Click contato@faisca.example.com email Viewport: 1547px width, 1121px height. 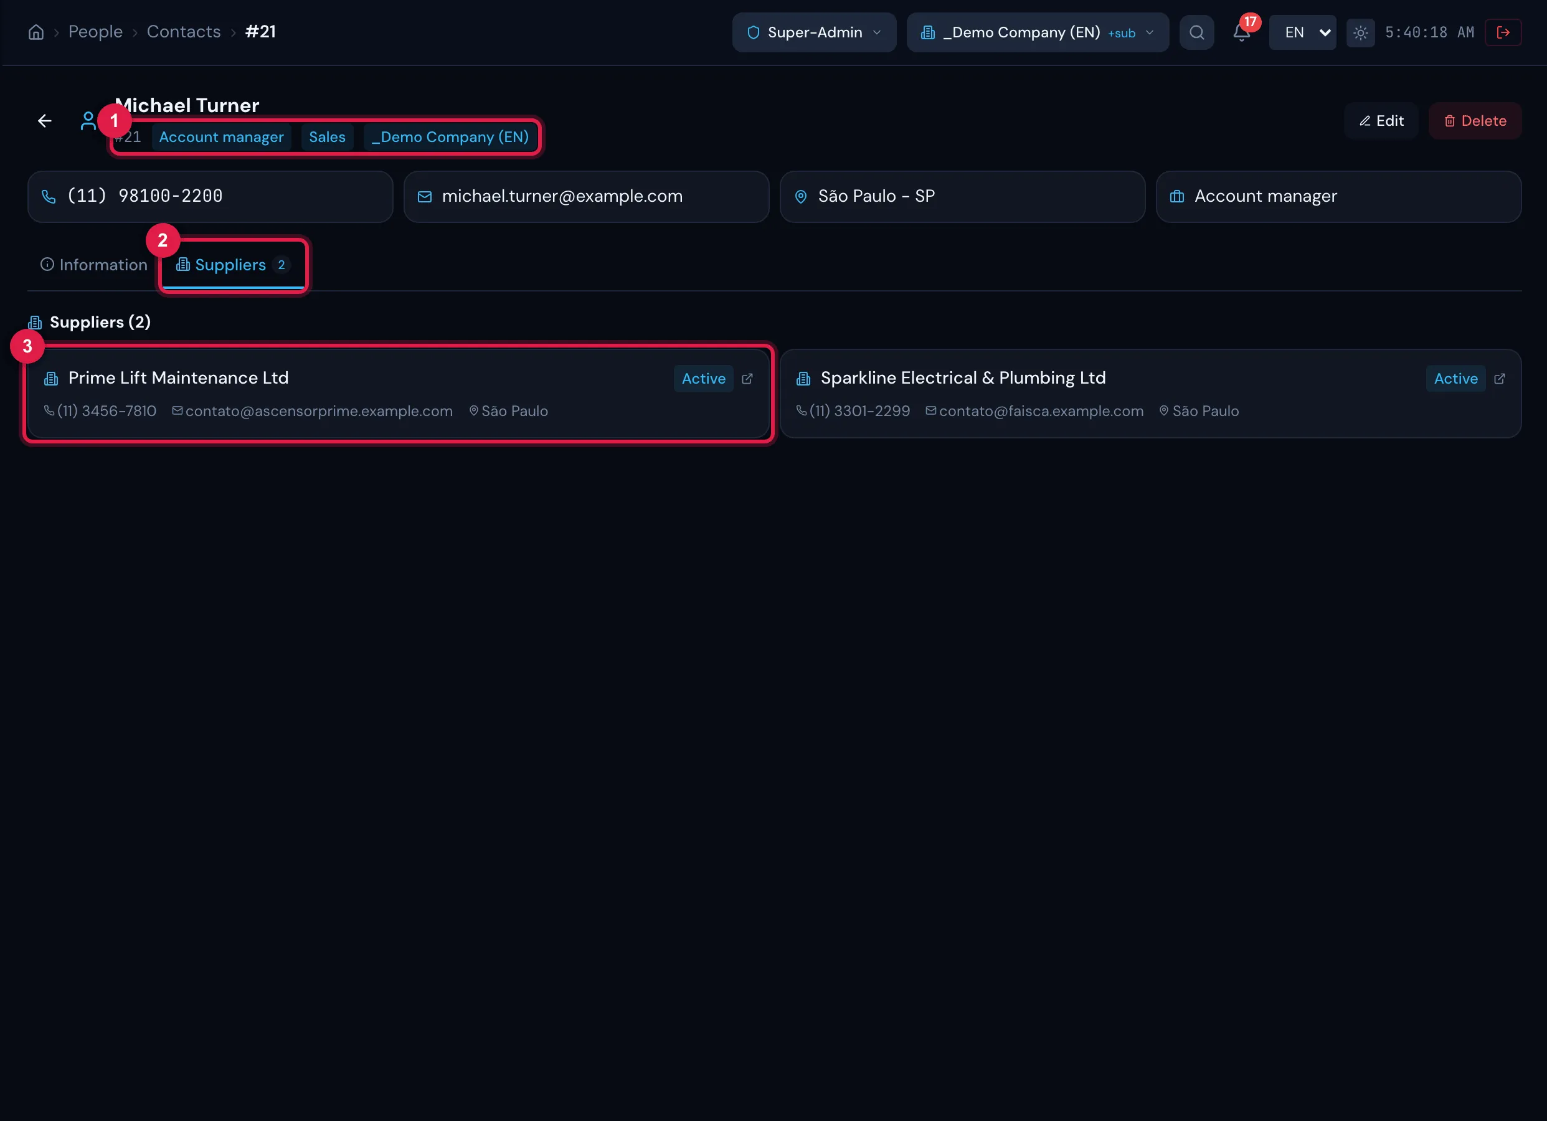click(x=1041, y=412)
